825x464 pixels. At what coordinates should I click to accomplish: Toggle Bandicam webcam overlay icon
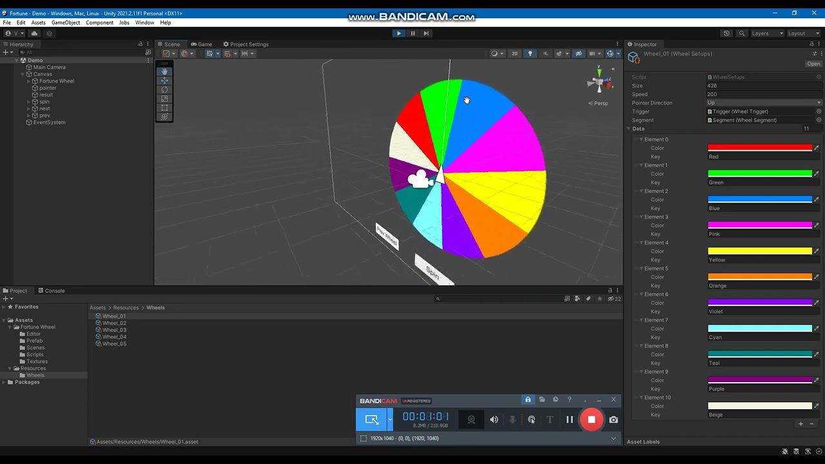point(471,420)
